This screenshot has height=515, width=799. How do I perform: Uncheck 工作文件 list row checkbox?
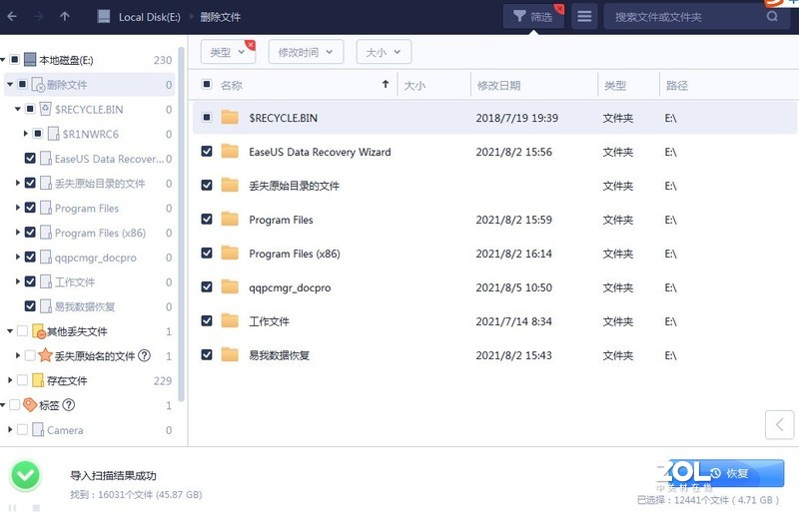pyautogui.click(x=207, y=321)
